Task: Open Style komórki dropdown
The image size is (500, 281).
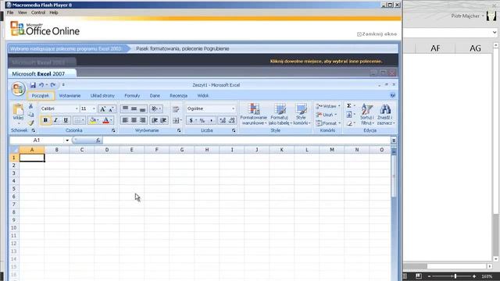Action: [302, 114]
